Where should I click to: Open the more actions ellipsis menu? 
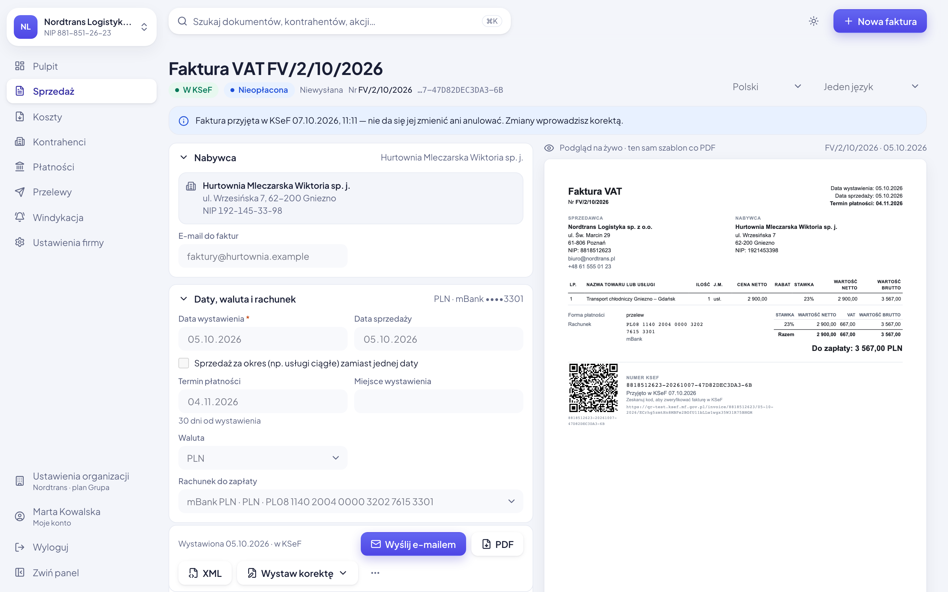pyautogui.click(x=375, y=573)
